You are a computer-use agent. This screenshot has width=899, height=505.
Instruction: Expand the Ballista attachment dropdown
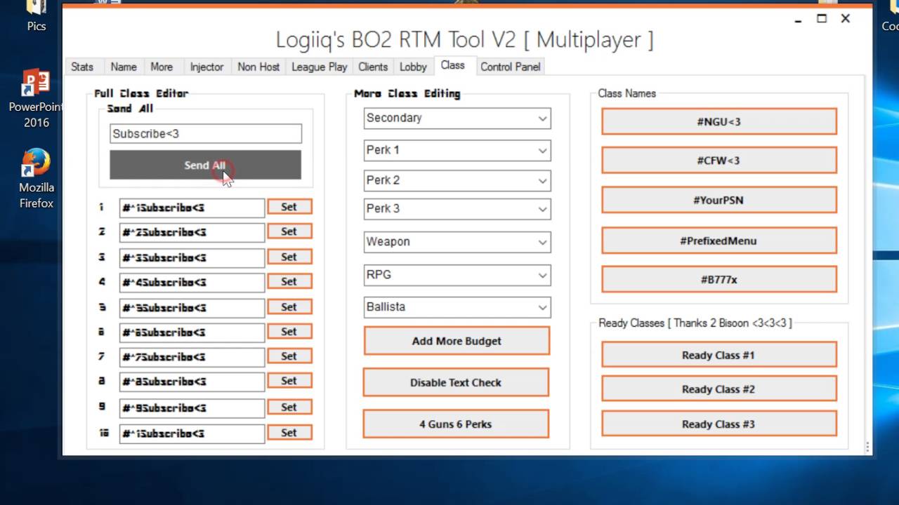(x=457, y=307)
